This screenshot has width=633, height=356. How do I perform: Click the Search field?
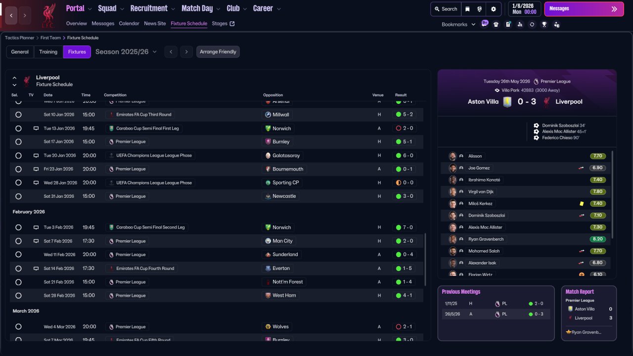446,9
